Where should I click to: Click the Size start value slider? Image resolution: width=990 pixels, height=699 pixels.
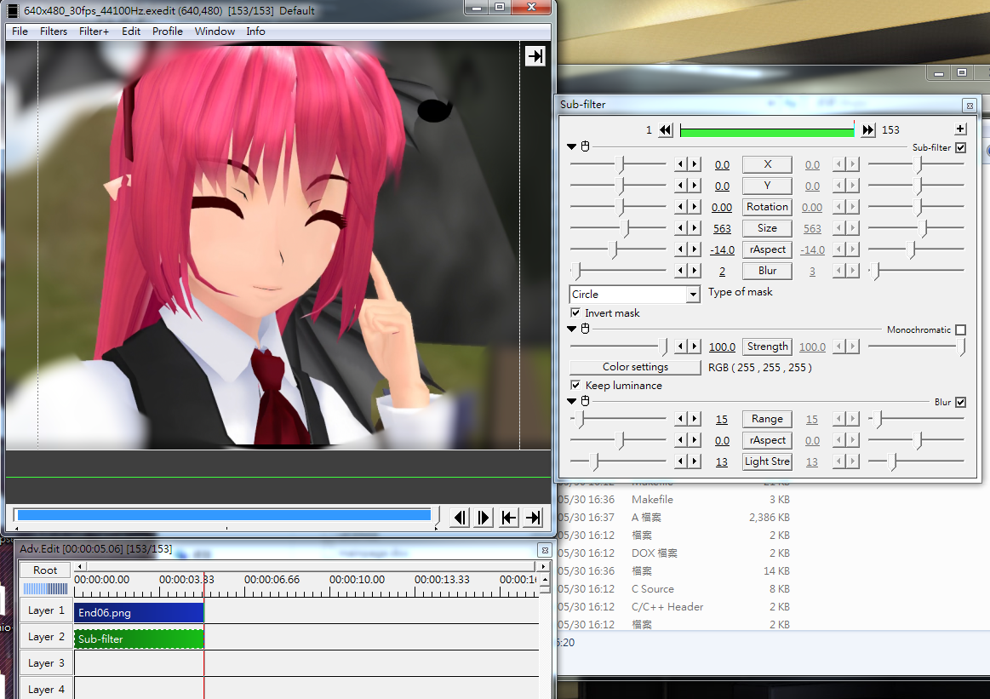pos(618,228)
